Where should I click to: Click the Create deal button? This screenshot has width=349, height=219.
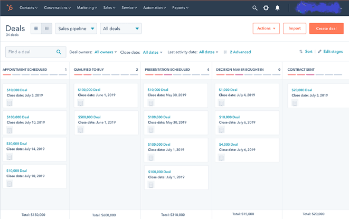pyautogui.click(x=326, y=28)
